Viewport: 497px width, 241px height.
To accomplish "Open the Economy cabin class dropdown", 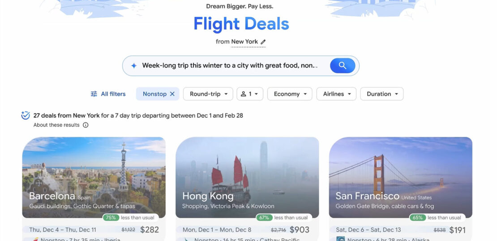I will tap(290, 94).
